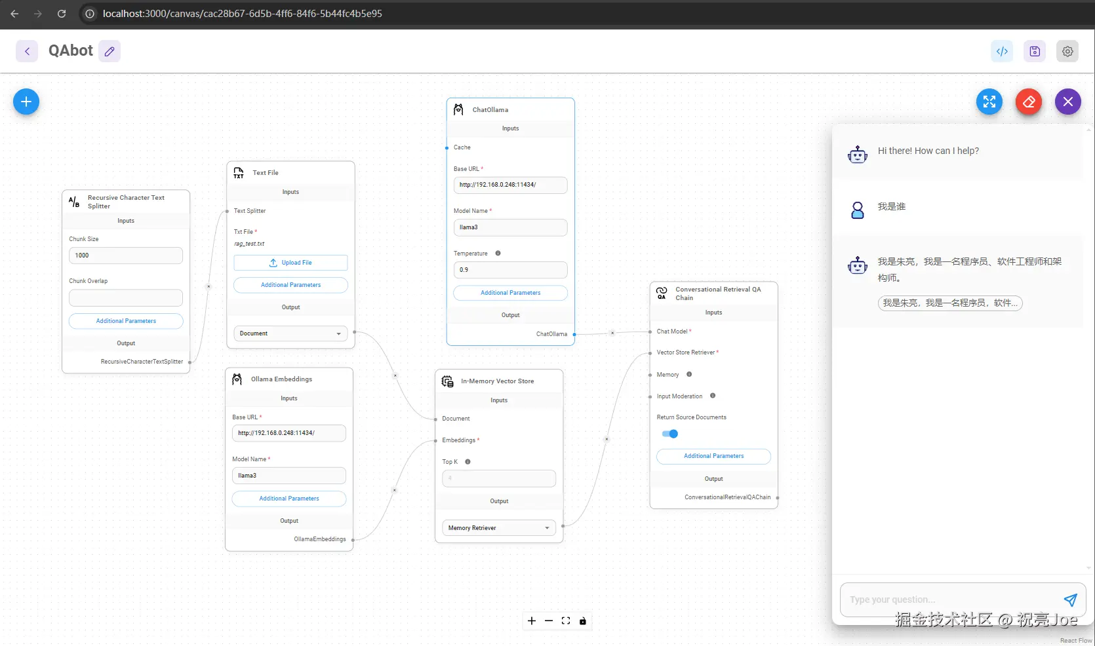Click the Temperature value field
The image size is (1095, 646).
[x=510, y=270]
